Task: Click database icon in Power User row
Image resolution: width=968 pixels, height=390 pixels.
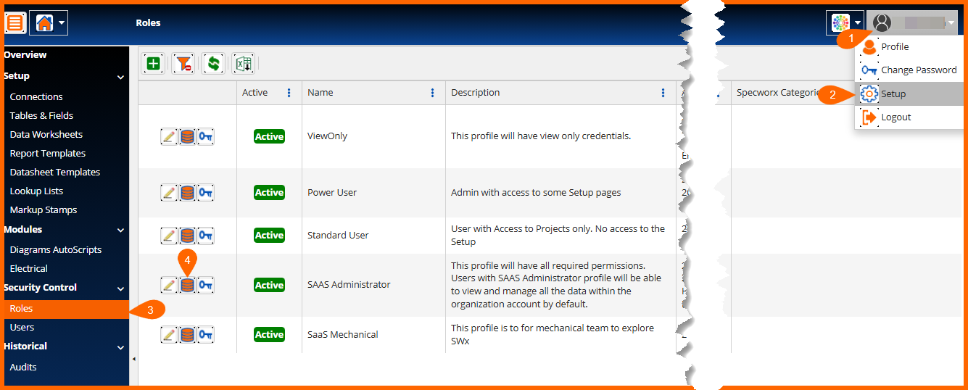Action: coord(187,192)
